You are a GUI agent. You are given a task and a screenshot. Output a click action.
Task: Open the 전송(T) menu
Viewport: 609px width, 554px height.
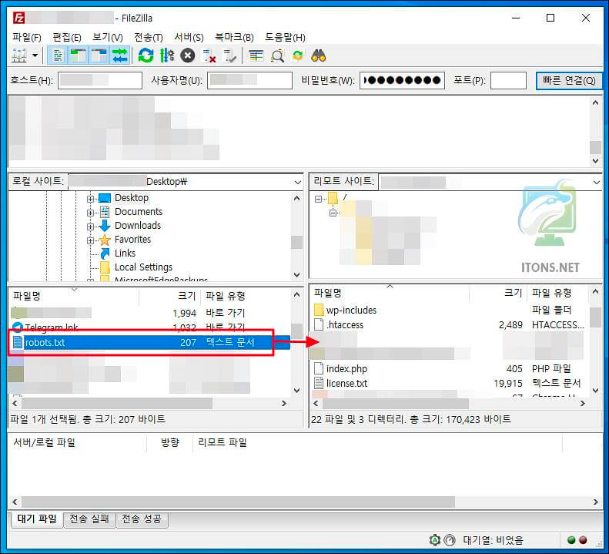click(x=148, y=37)
